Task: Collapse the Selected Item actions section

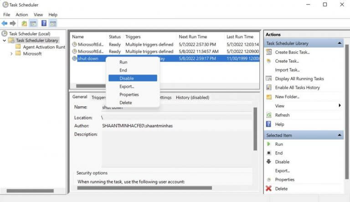Action: pos(340,135)
